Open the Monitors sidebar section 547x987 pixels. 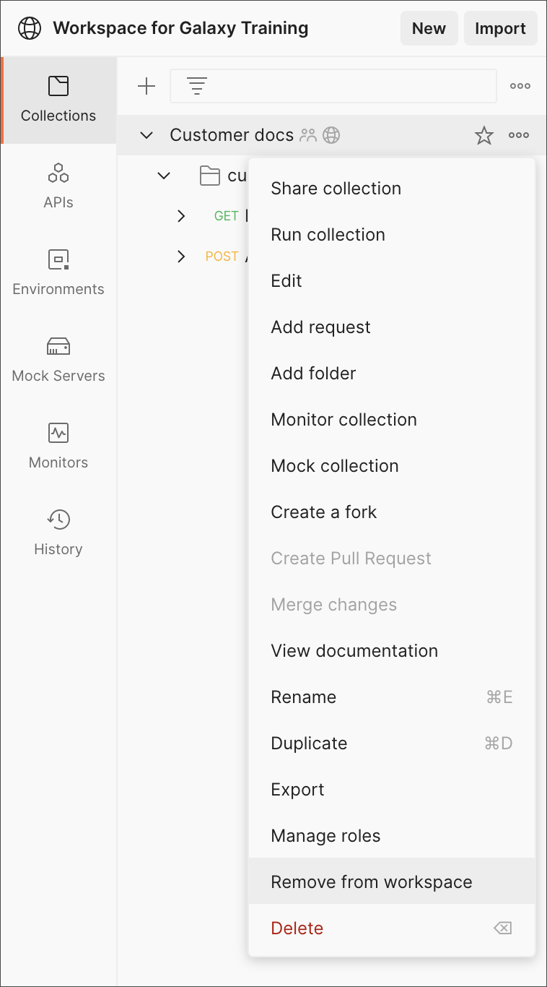pos(58,447)
